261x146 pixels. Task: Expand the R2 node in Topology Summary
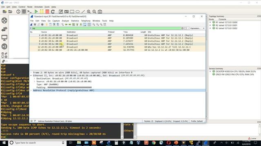tap(210, 25)
